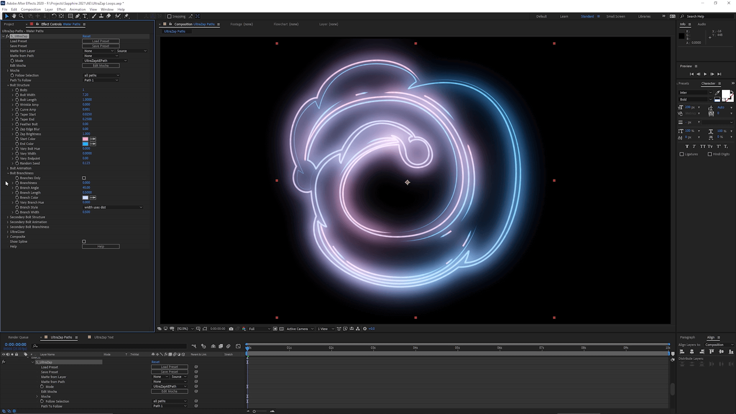The height and width of the screenshot is (414, 736).
Task: Select the Hand tool
Action: pos(14,16)
